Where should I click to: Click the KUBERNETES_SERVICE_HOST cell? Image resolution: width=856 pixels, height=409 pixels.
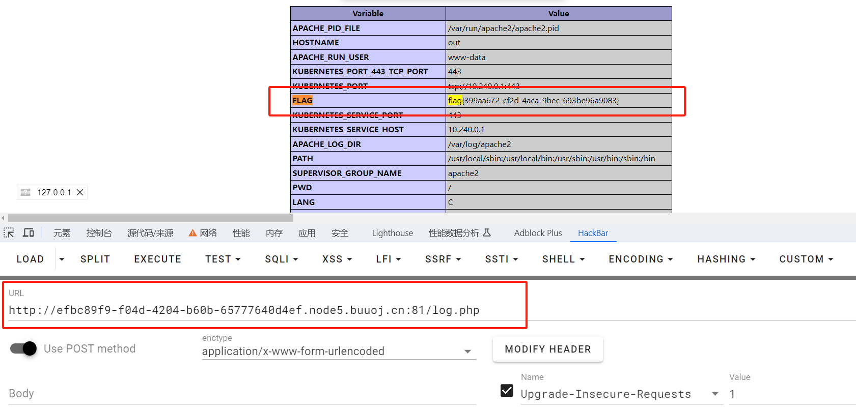368,129
